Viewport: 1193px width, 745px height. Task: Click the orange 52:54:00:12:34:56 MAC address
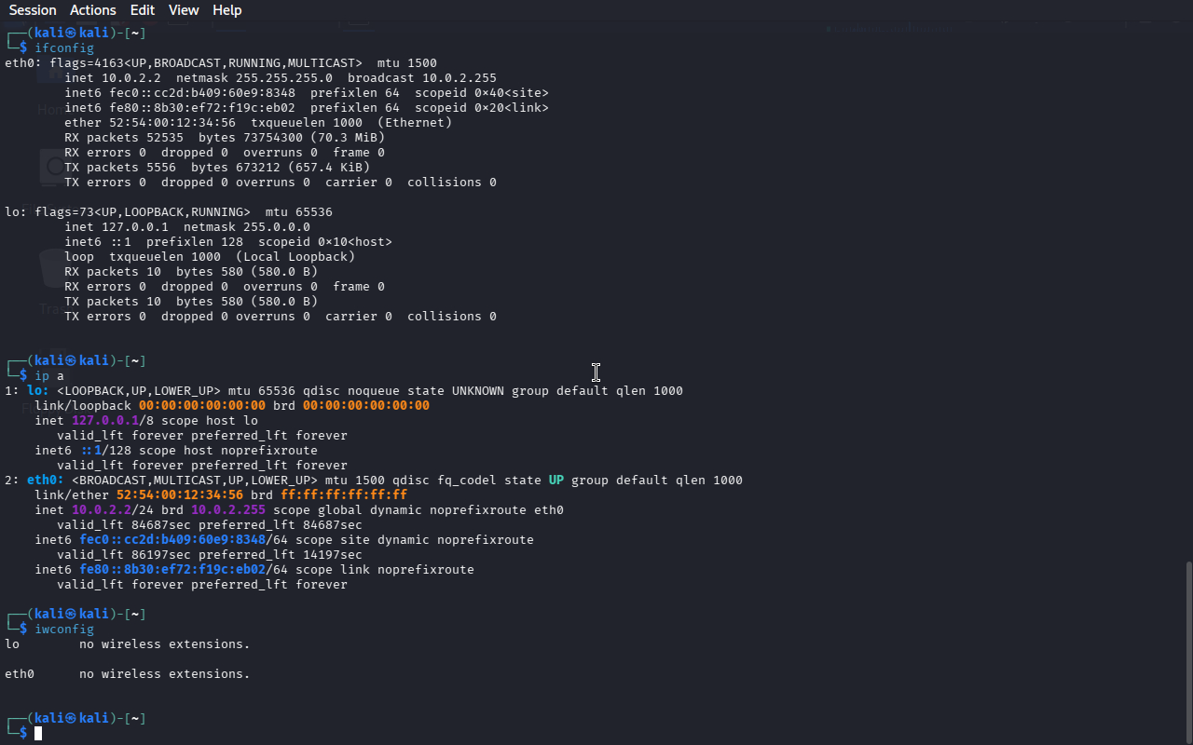coord(180,495)
